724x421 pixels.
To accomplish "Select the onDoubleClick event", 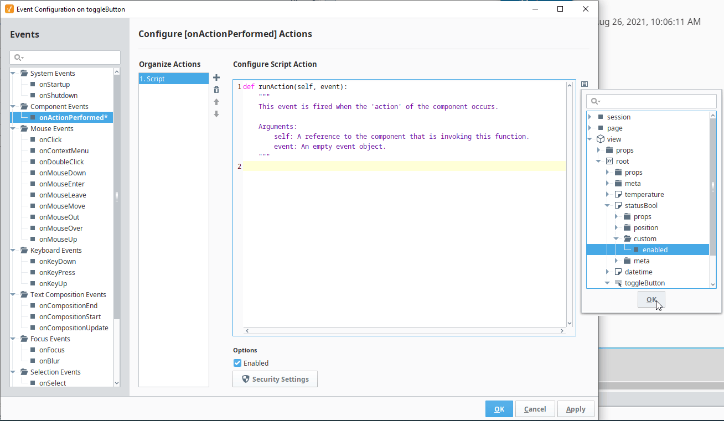I will (x=62, y=162).
